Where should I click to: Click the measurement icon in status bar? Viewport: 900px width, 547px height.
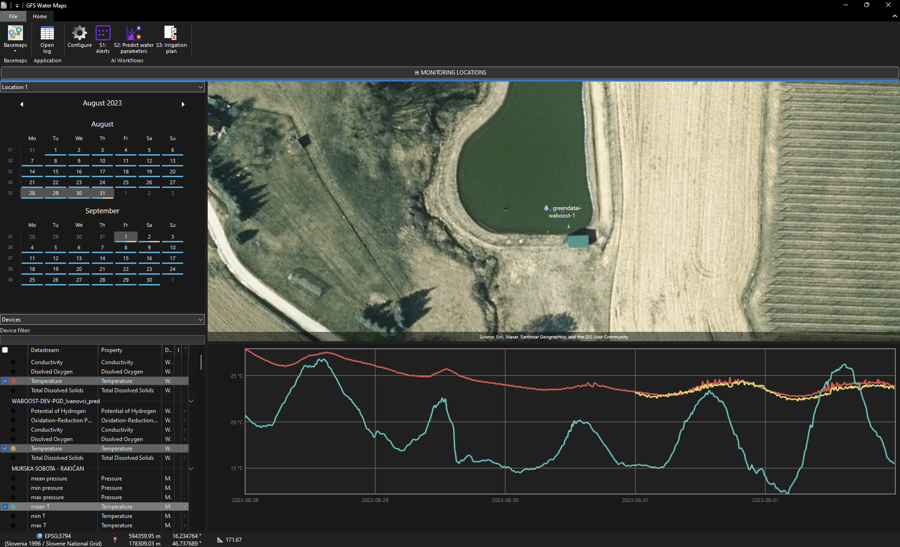pos(220,540)
